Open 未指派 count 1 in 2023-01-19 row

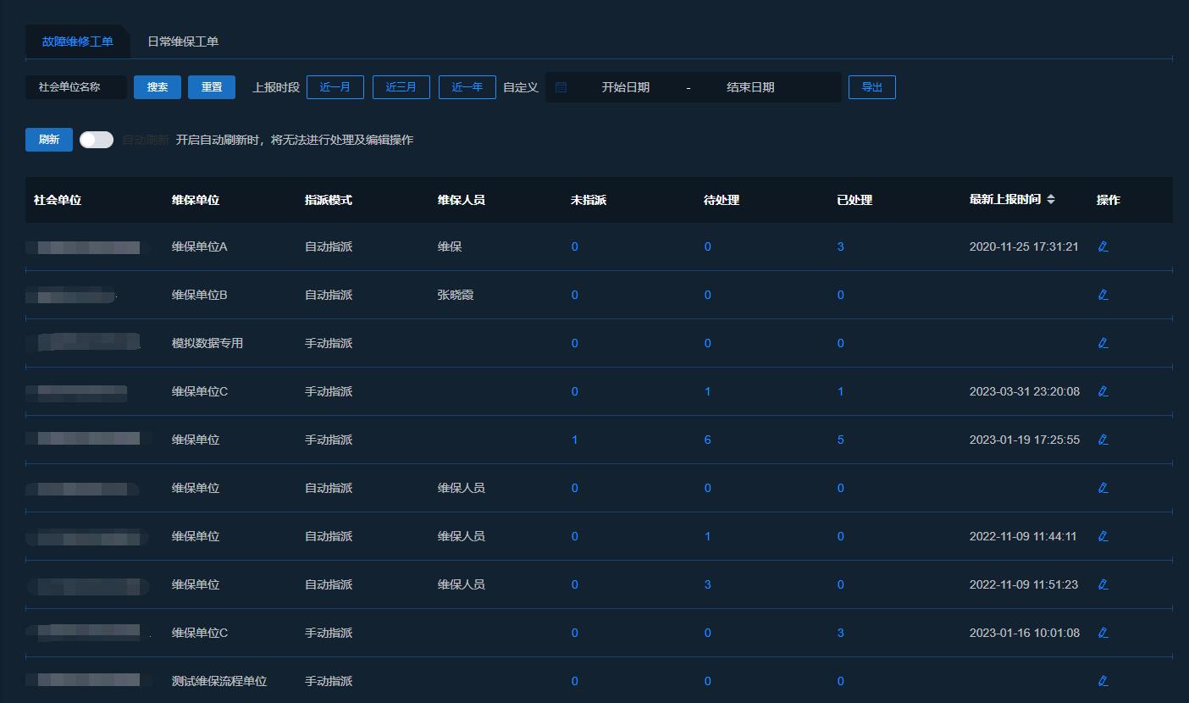[574, 440]
